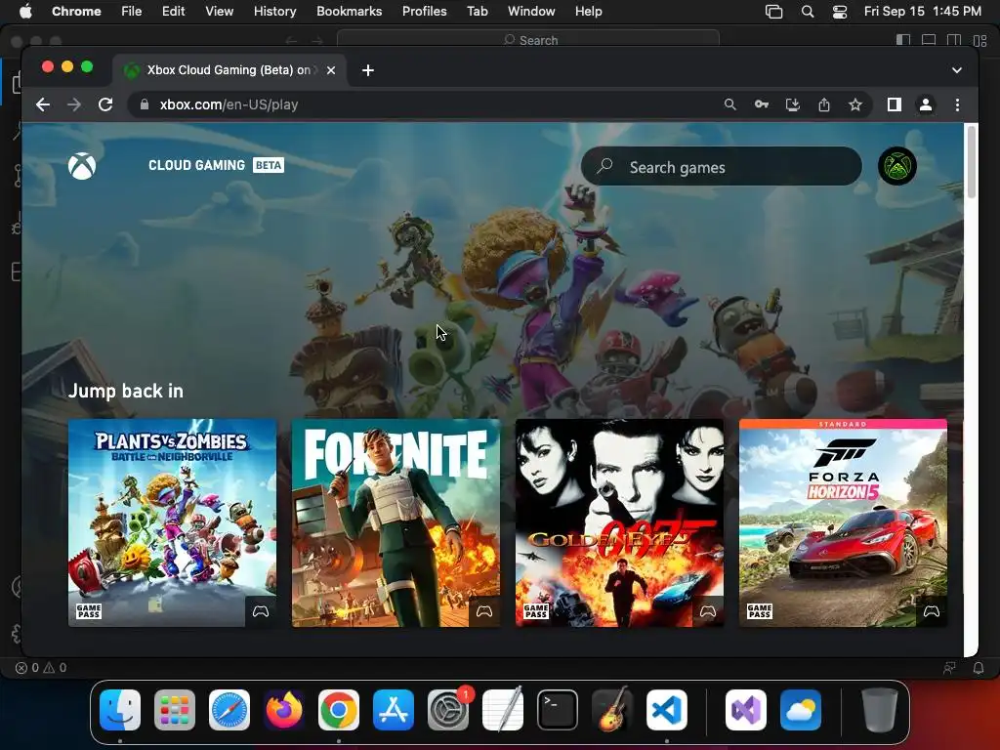
Task: Click the BETA badge
Action: 269,165
